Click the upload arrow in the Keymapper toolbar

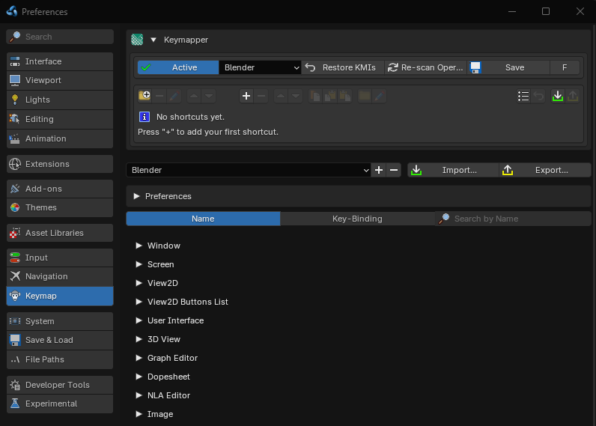point(573,96)
